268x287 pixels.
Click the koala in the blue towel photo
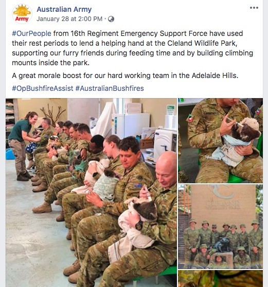(246, 130)
